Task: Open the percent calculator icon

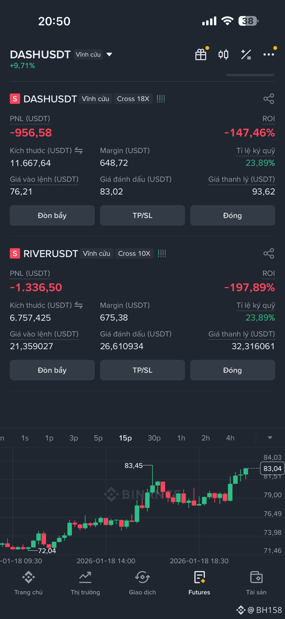Action: pyautogui.click(x=246, y=54)
